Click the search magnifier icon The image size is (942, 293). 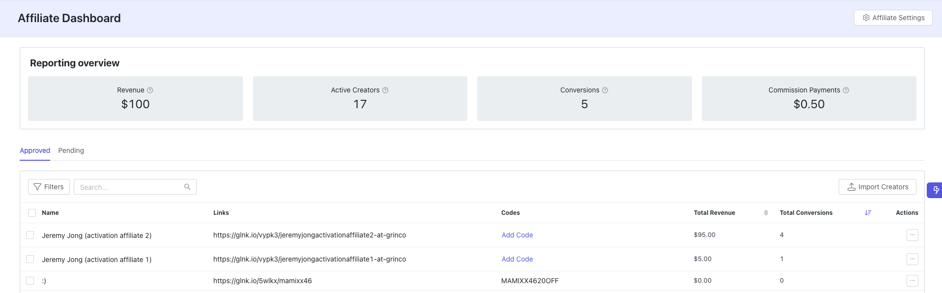187,187
